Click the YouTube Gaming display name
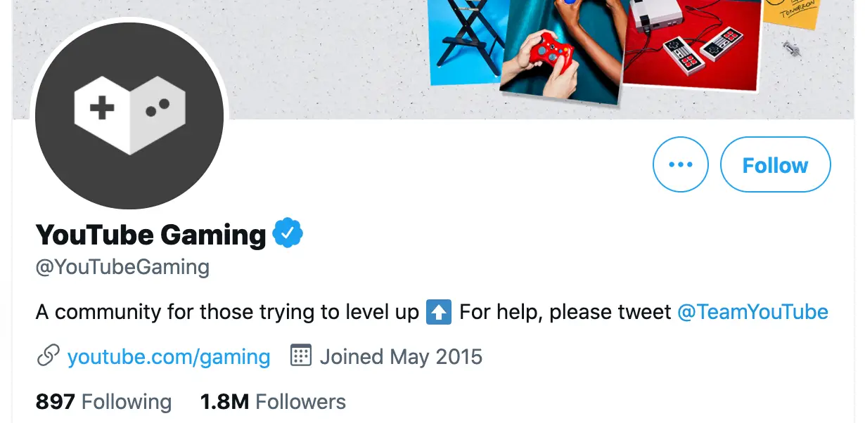The width and height of the screenshot is (865, 423). pyautogui.click(x=150, y=235)
